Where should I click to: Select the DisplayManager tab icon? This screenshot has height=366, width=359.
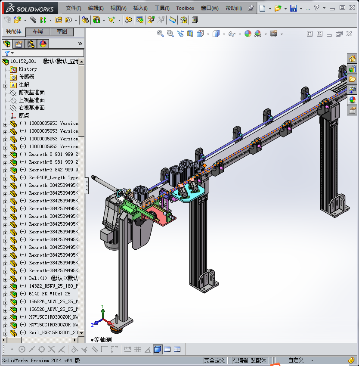coord(43,43)
